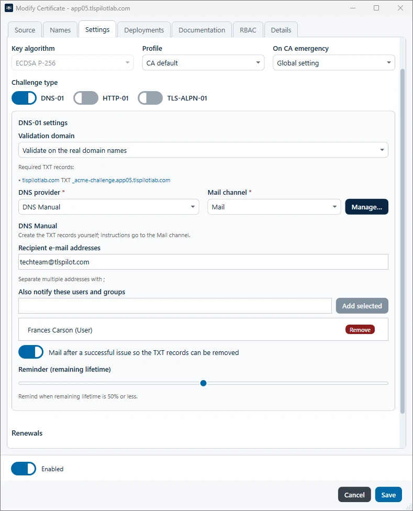Click the app icon in the title bar

[9, 8]
